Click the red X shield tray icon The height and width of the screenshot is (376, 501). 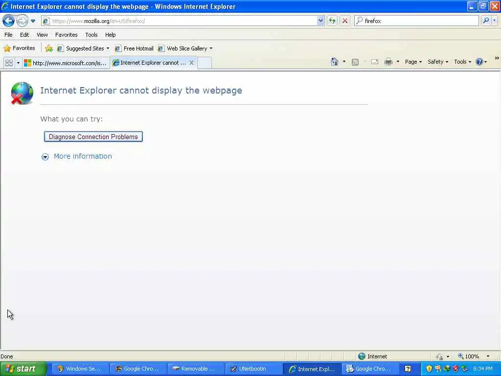tap(456, 369)
